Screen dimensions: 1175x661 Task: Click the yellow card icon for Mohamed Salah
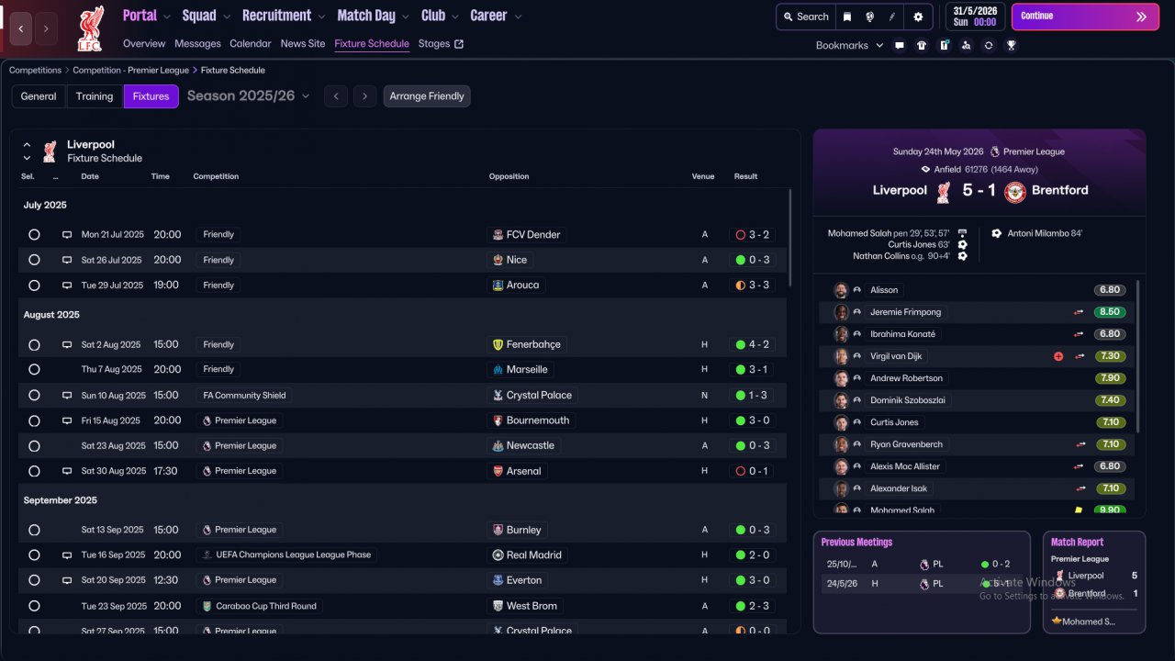tap(1079, 510)
